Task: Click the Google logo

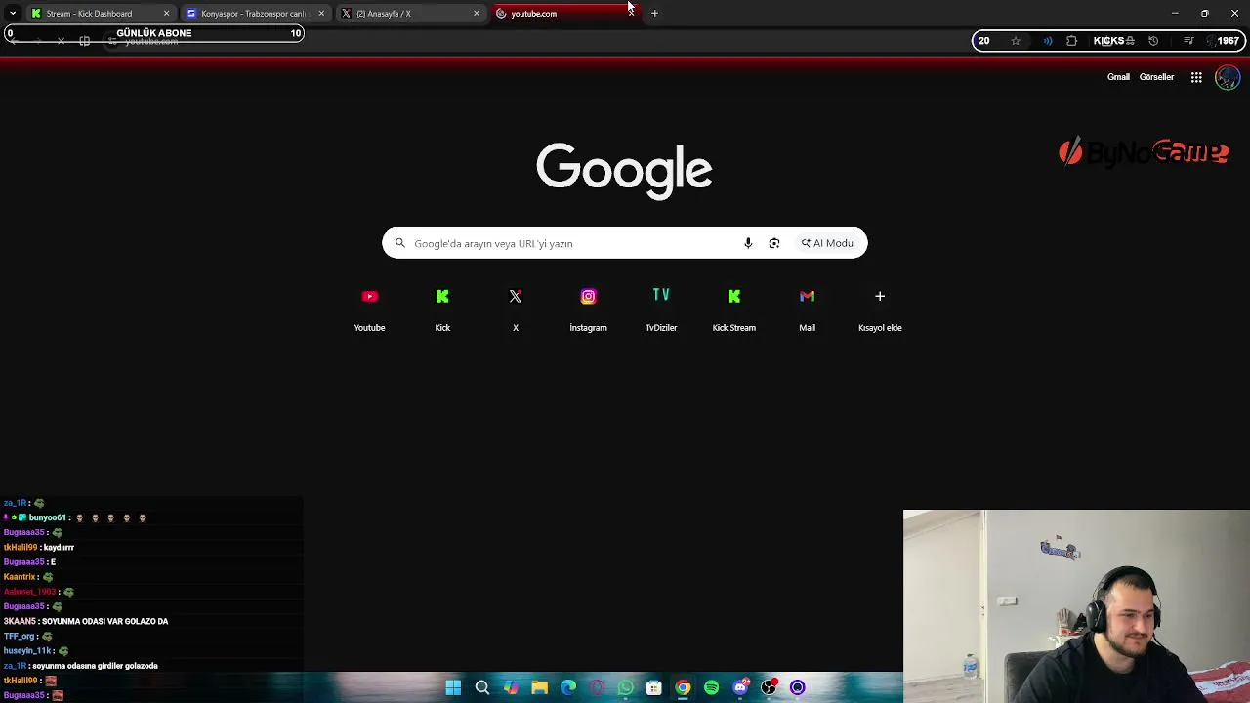Action: [x=624, y=171]
